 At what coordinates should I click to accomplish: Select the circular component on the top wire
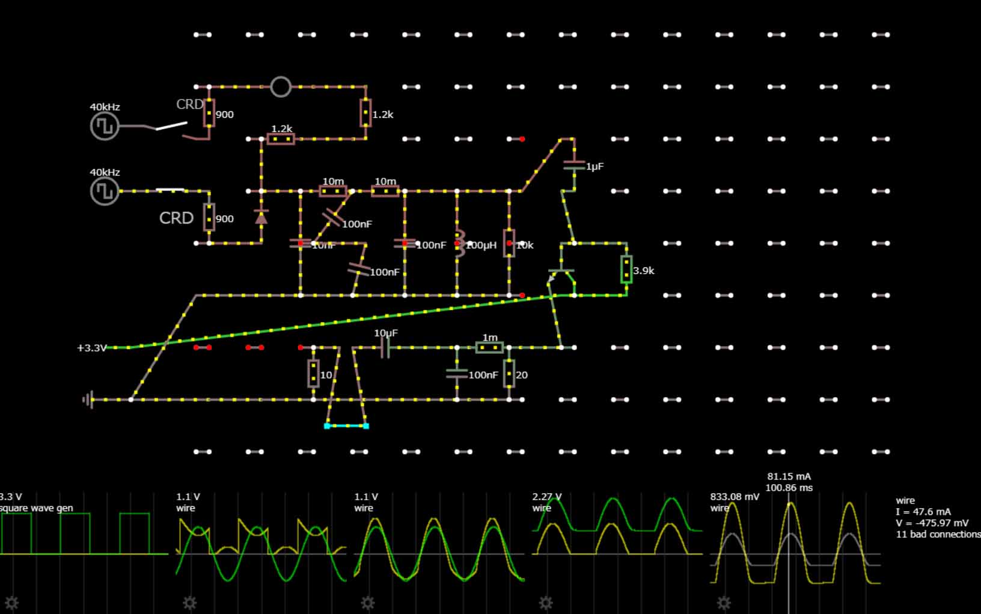281,87
